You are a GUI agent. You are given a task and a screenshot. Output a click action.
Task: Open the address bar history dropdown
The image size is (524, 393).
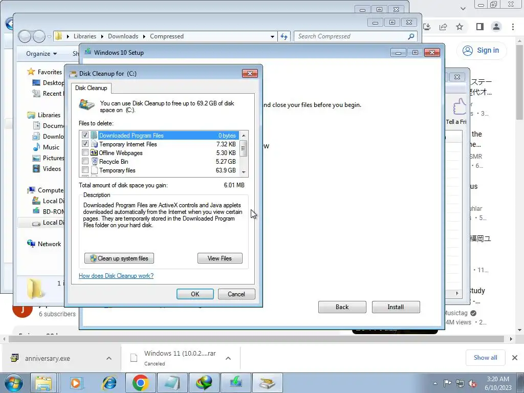point(272,36)
